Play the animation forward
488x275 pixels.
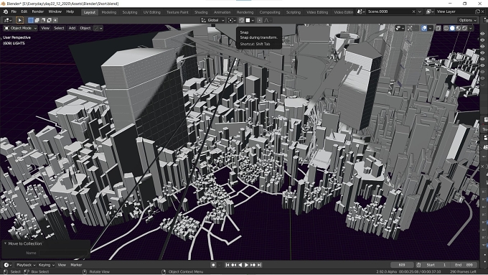pos(246,265)
